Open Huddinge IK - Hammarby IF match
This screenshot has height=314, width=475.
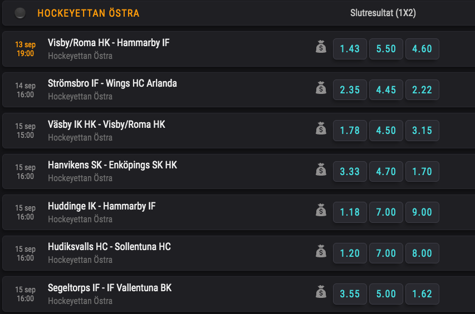(x=101, y=206)
